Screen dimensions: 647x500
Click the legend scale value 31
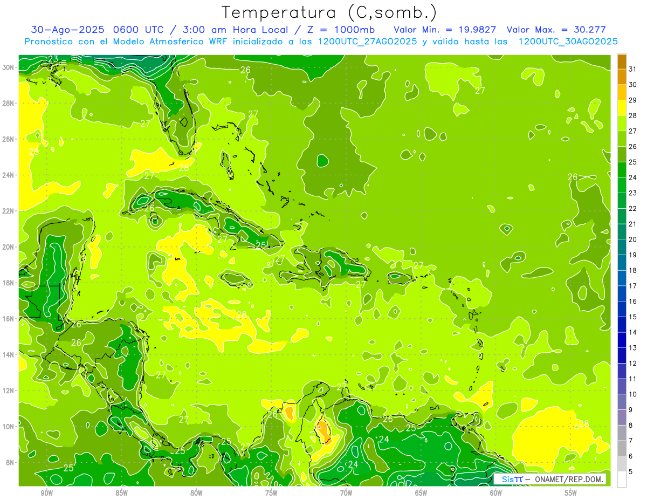[x=633, y=69]
